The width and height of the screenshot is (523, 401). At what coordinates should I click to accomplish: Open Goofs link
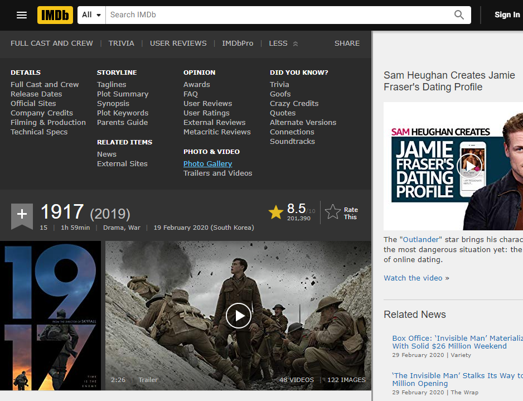(x=280, y=94)
